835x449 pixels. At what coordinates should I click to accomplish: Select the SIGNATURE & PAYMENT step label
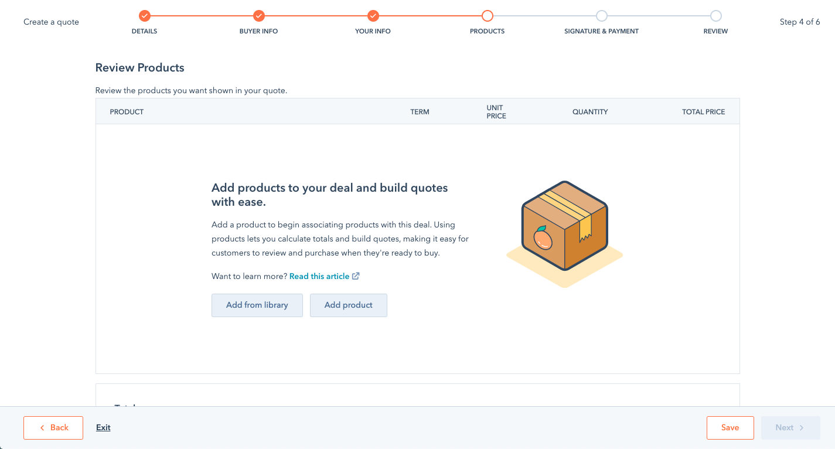coord(602,31)
